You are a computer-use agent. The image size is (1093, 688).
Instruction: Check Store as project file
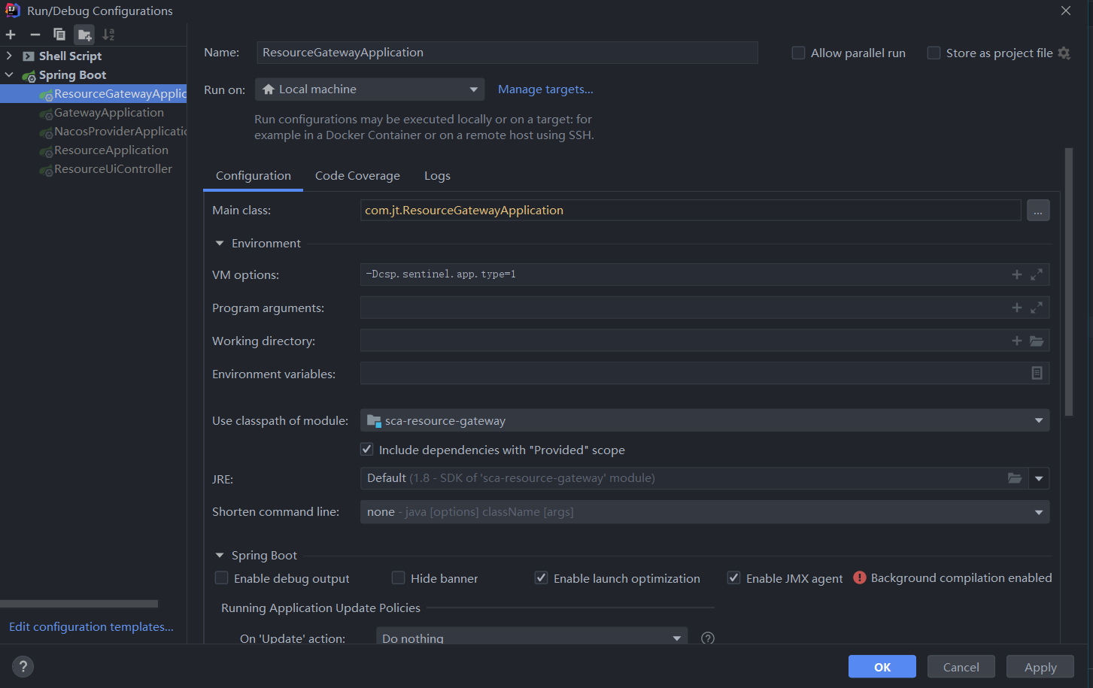(x=934, y=53)
